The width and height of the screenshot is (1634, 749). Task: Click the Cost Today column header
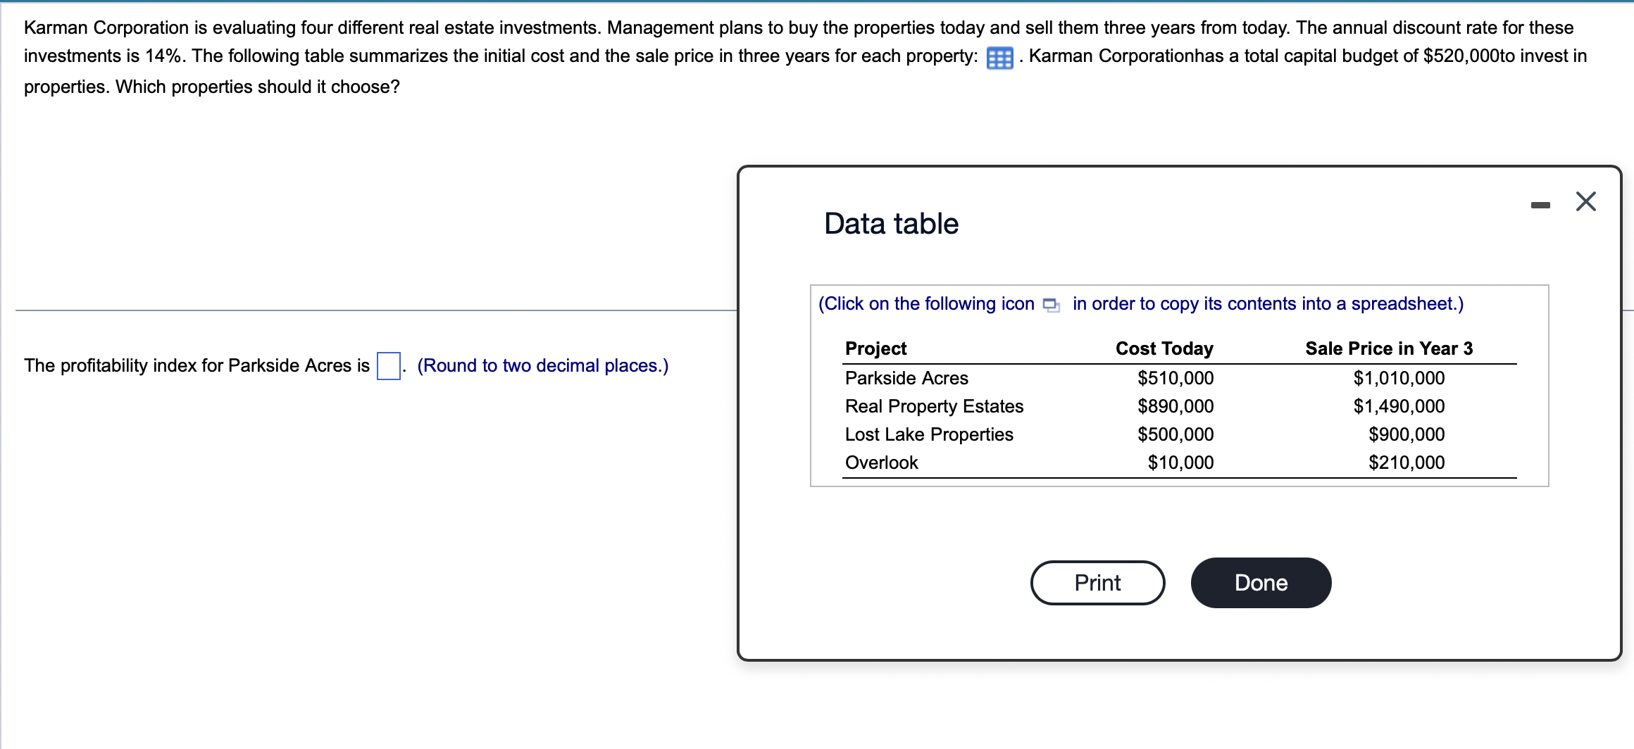point(1166,348)
